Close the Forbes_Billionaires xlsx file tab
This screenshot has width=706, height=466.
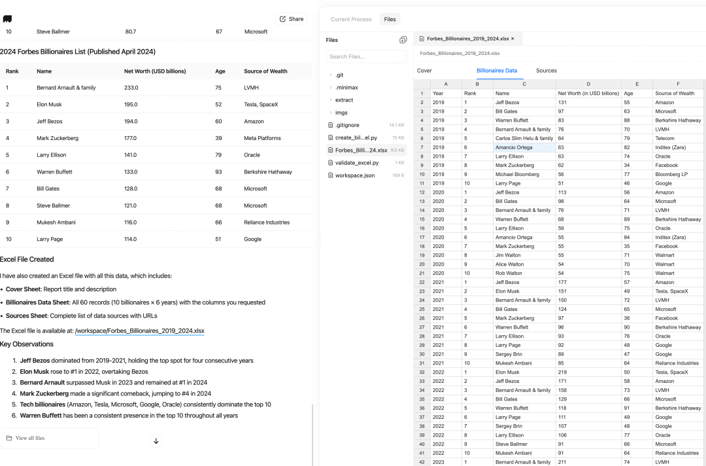[513, 39]
